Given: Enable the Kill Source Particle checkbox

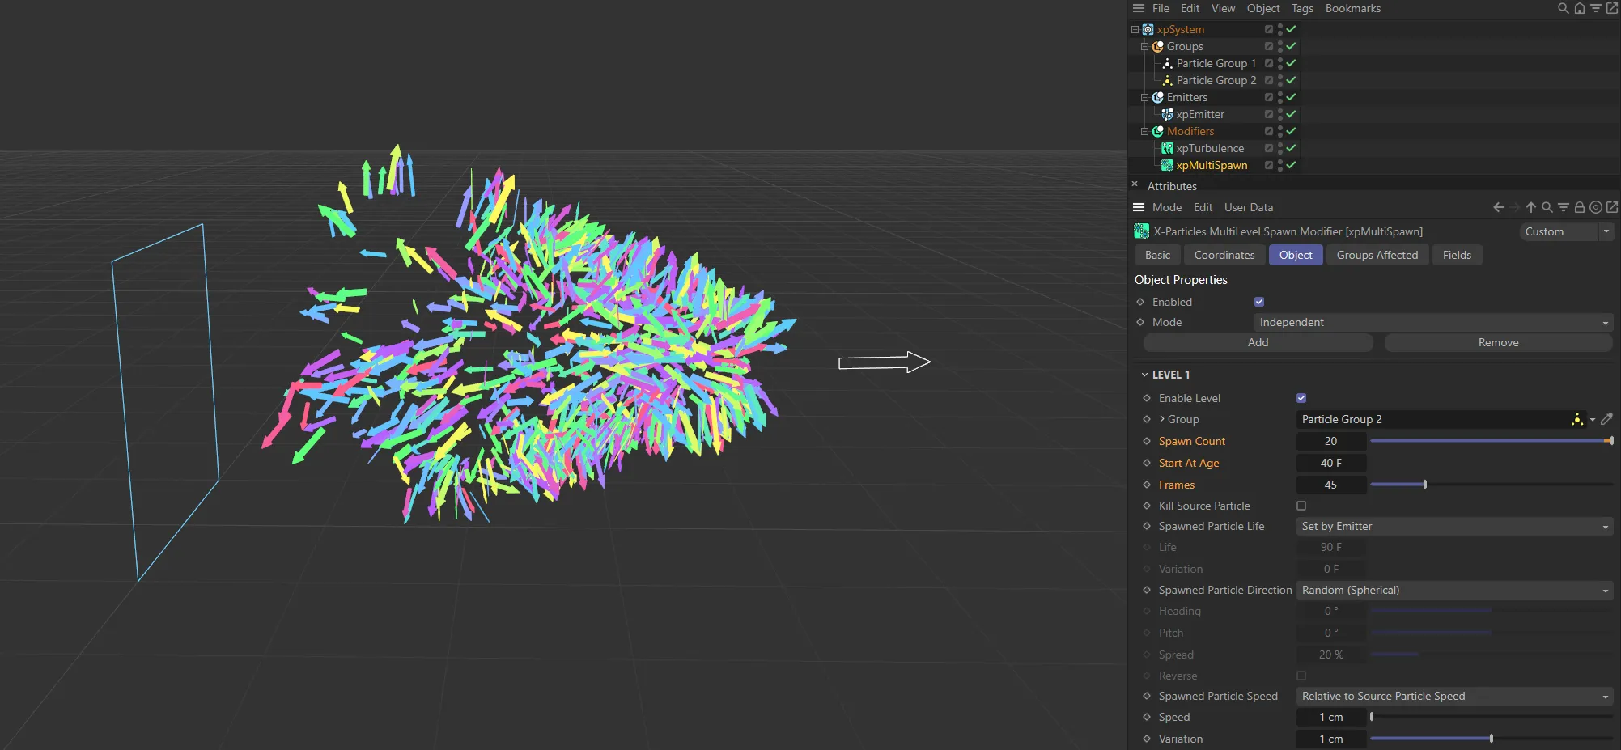Looking at the screenshot, I should tap(1301, 506).
